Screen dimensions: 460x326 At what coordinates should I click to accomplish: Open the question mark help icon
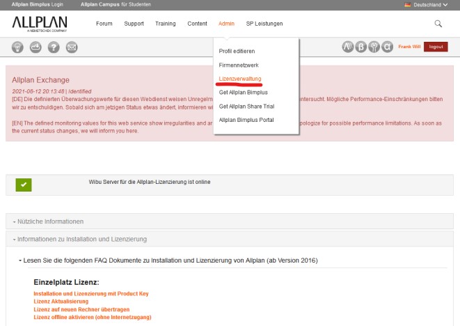click(53, 47)
